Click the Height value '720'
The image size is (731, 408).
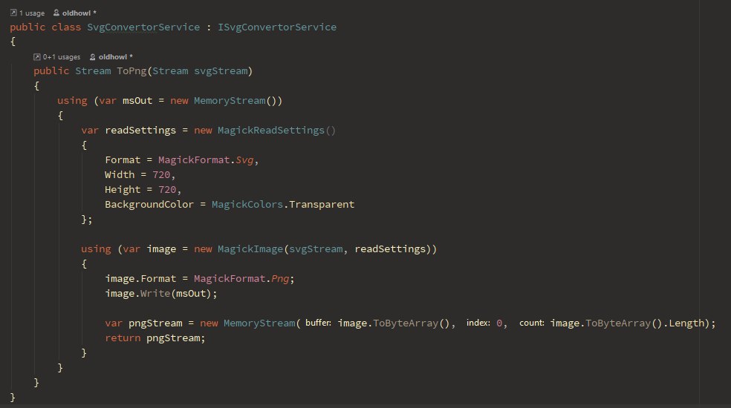tap(167, 190)
